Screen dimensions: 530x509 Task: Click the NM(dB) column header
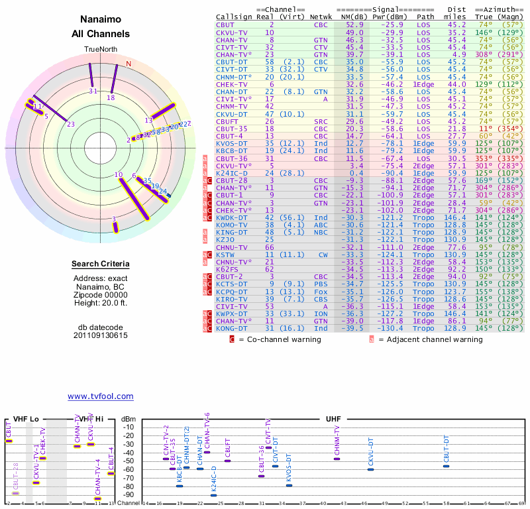354,17
